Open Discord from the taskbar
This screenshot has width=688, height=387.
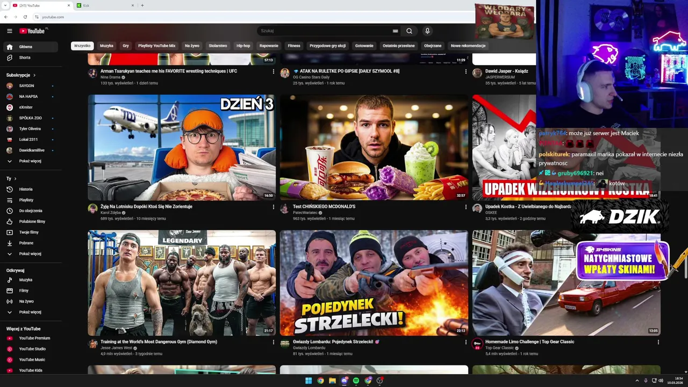344,381
